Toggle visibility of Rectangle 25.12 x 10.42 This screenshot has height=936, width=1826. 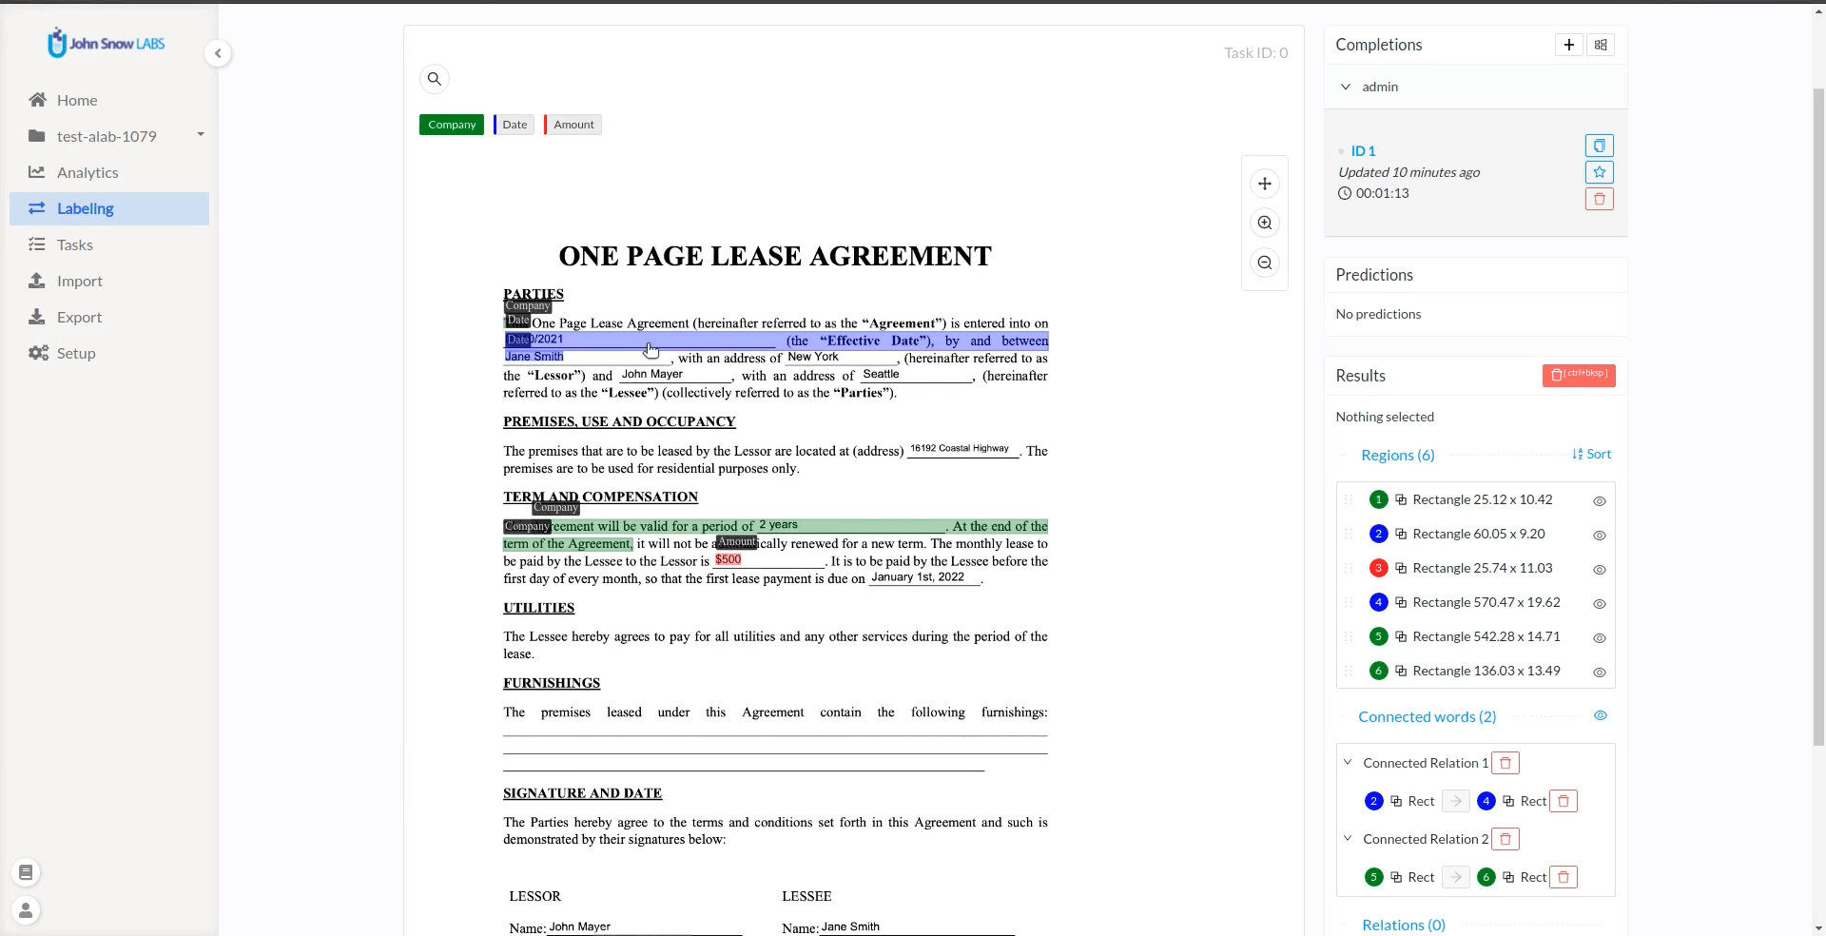(1600, 501)
